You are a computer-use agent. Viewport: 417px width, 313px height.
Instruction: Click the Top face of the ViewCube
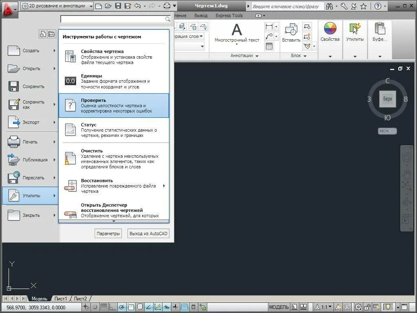coord(388,99)
